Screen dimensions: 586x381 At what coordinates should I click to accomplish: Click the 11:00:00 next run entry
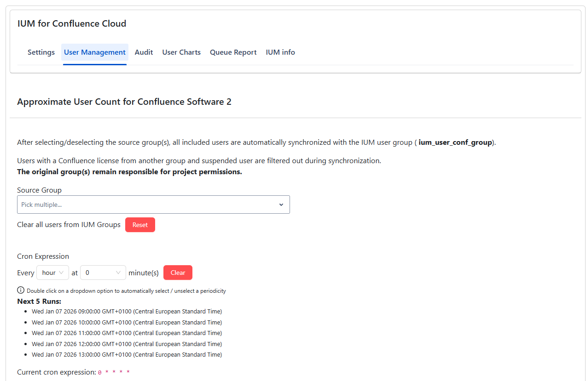127,333
